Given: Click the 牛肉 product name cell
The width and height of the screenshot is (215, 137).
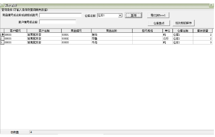Looking at the screenshot, I should click(112, 42).
